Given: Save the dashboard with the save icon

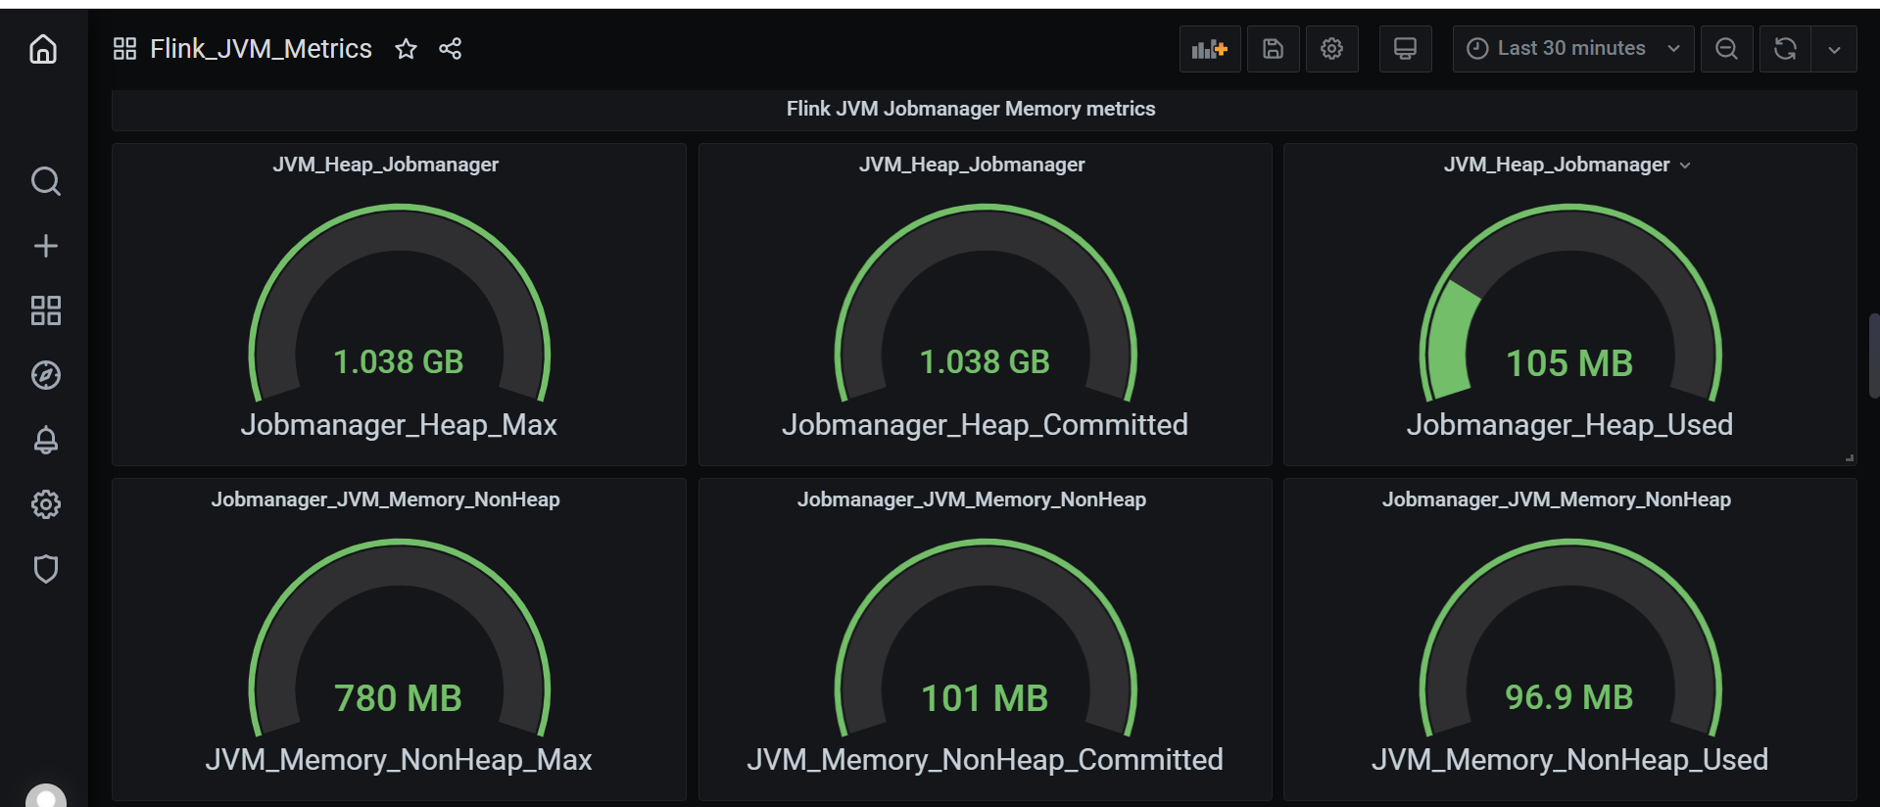Looking at the screenshot, I should pos(1273,49).
